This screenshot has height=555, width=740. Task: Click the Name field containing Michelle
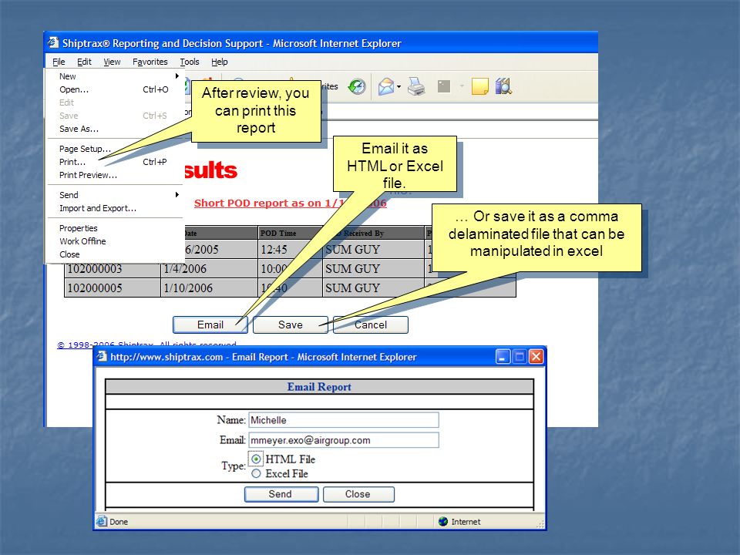point(344,420)
